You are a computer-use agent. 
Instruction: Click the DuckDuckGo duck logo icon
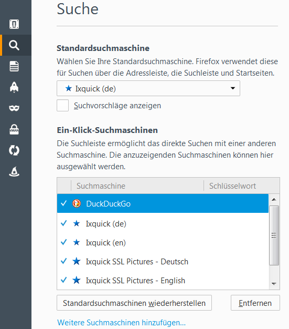point(77,203)
